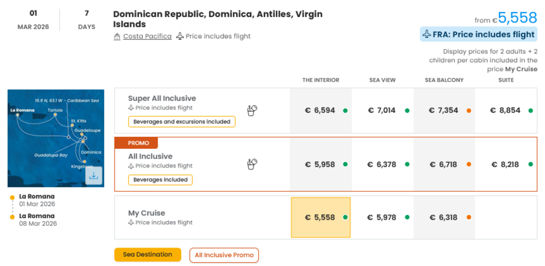Click the All Inclusive Promo button
This screenshot has width=545, height=266.
[224, 255]
